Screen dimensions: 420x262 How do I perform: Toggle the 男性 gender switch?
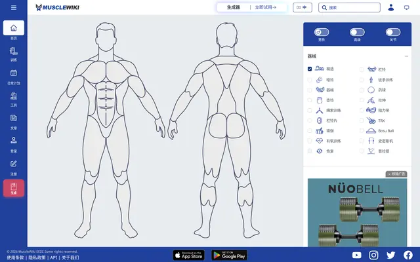[322, 32]
